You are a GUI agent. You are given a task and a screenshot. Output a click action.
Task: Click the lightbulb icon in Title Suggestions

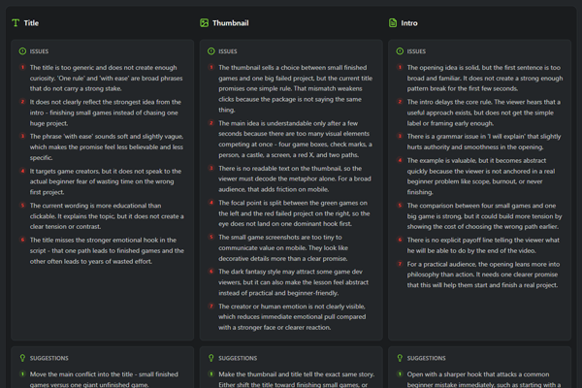(22, 358)
